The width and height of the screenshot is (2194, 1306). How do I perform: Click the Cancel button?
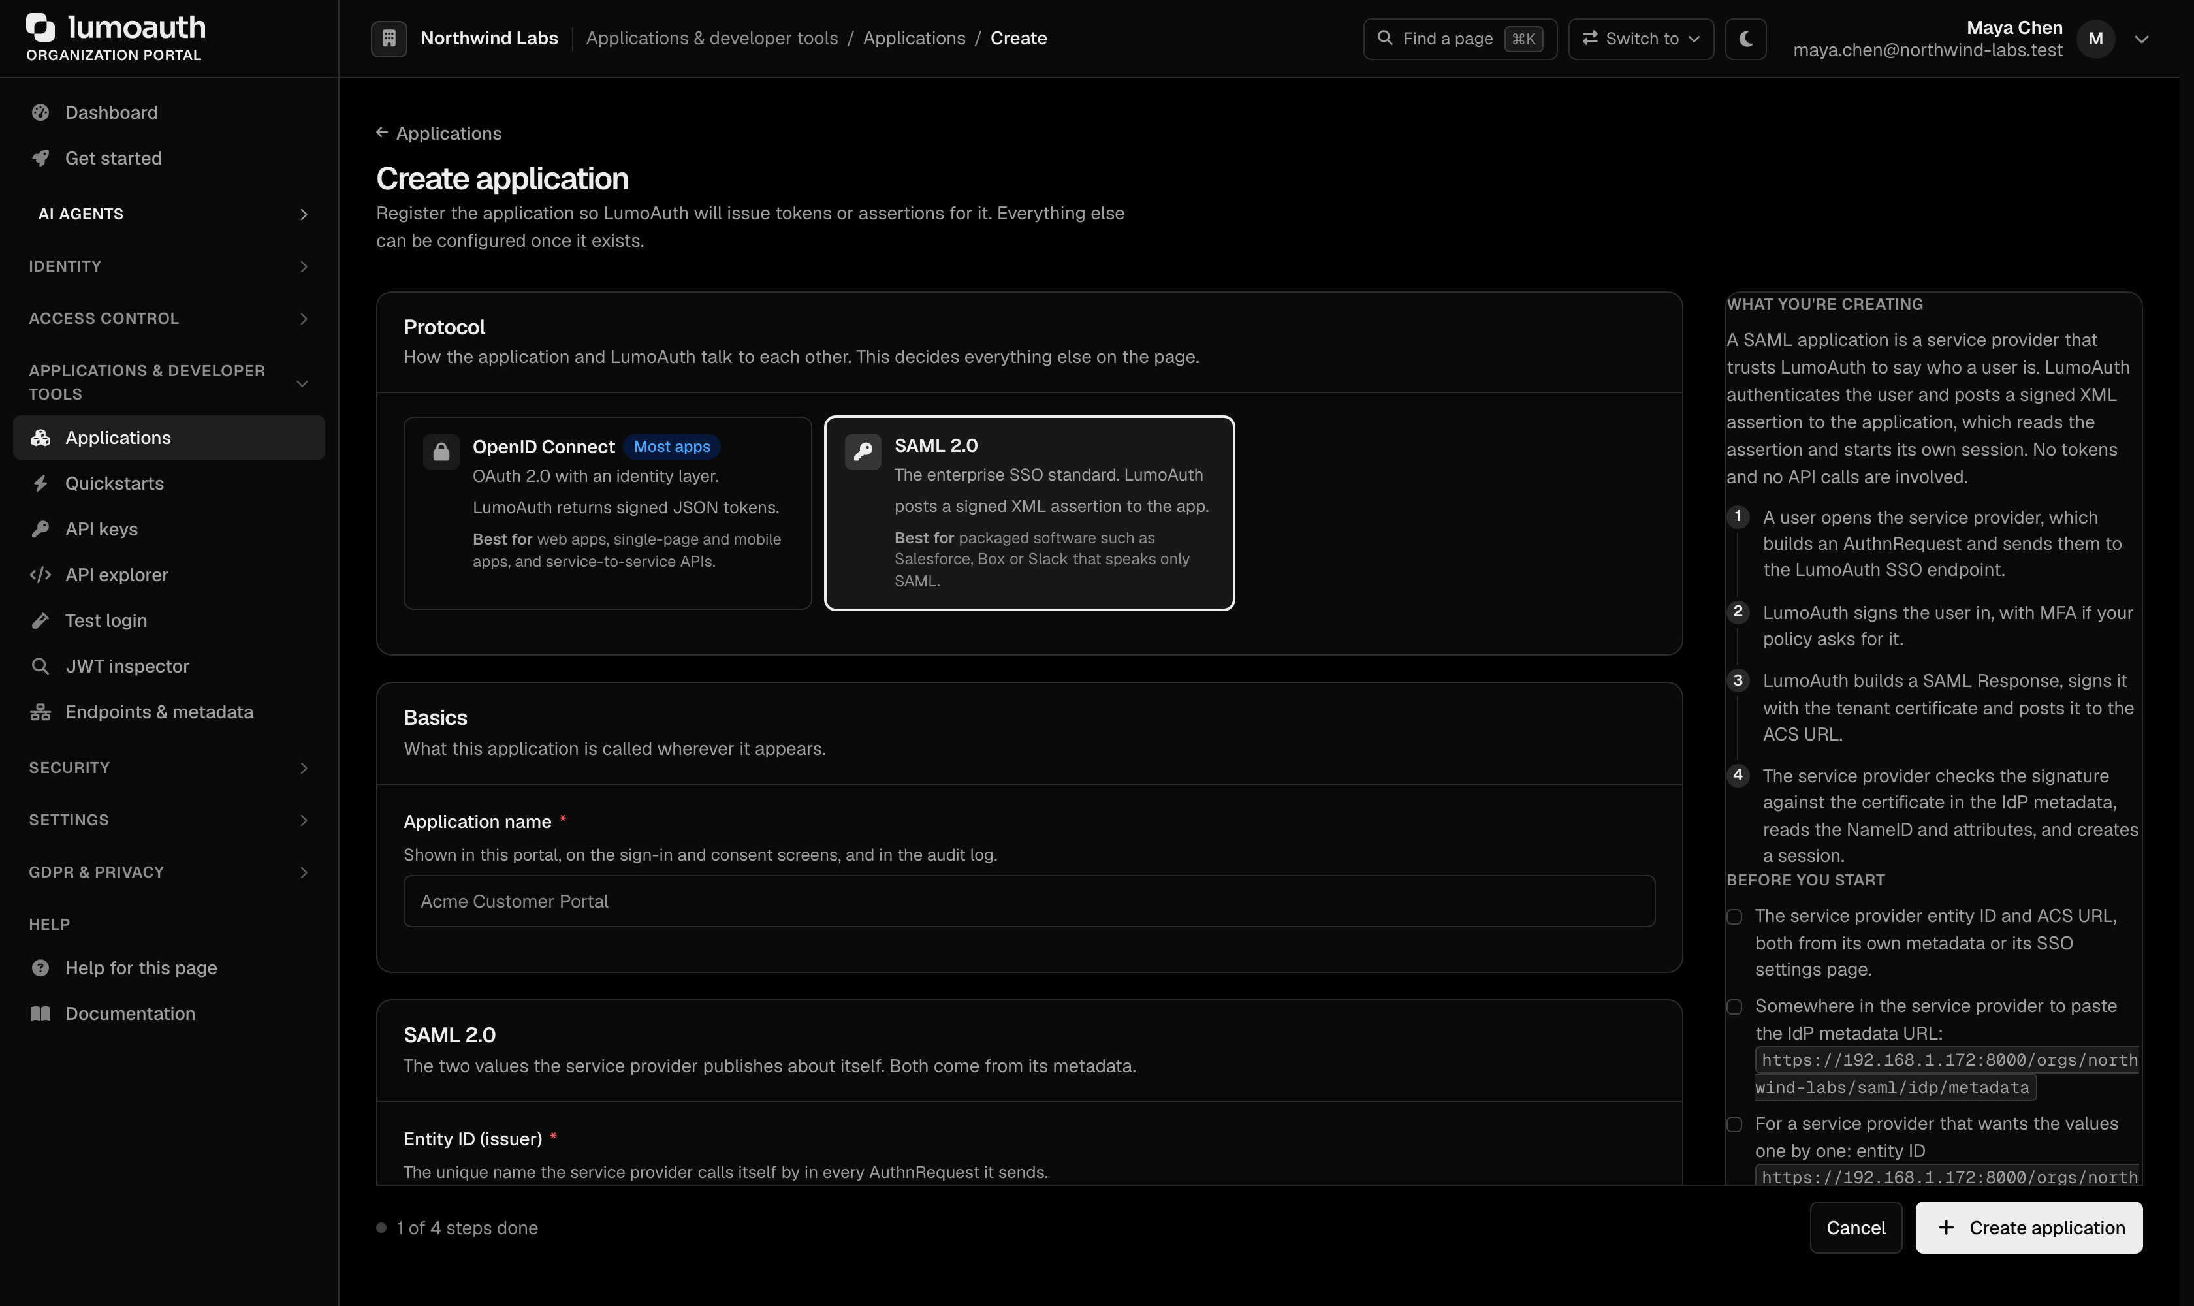1855,1228
